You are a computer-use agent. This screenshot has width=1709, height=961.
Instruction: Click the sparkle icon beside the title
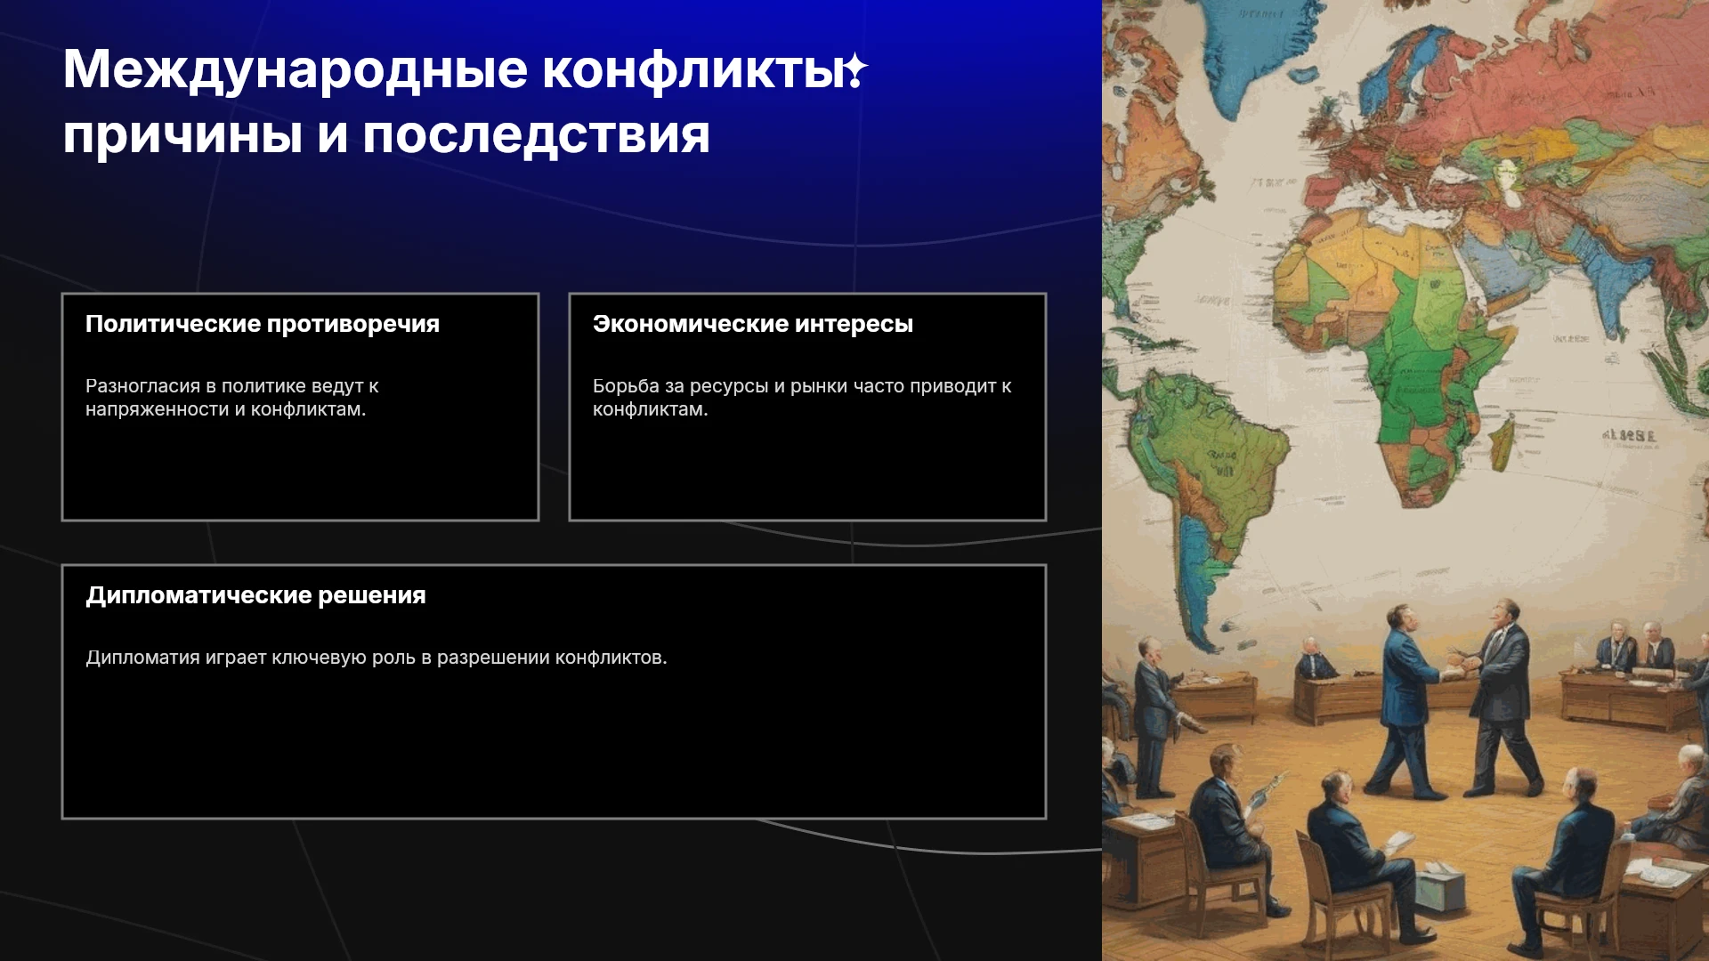(x=856, y=69)
